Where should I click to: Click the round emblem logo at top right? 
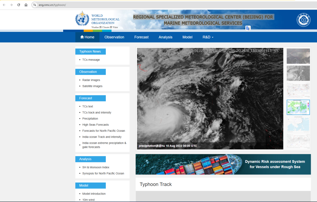pos(303,20)
